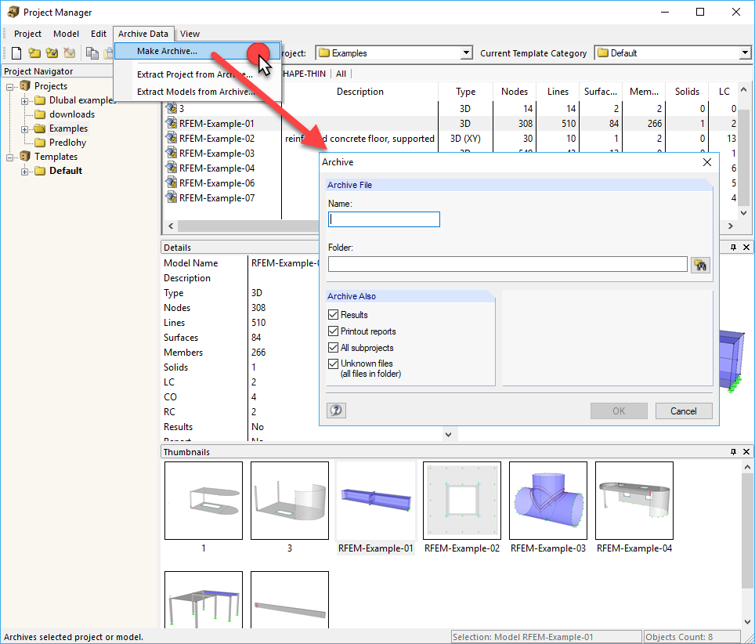Image resolution: width=755 pixels, height=644 pixels.
Task: Select the RFEM-Example-03 thumbnail
Action: pos(547,501)
